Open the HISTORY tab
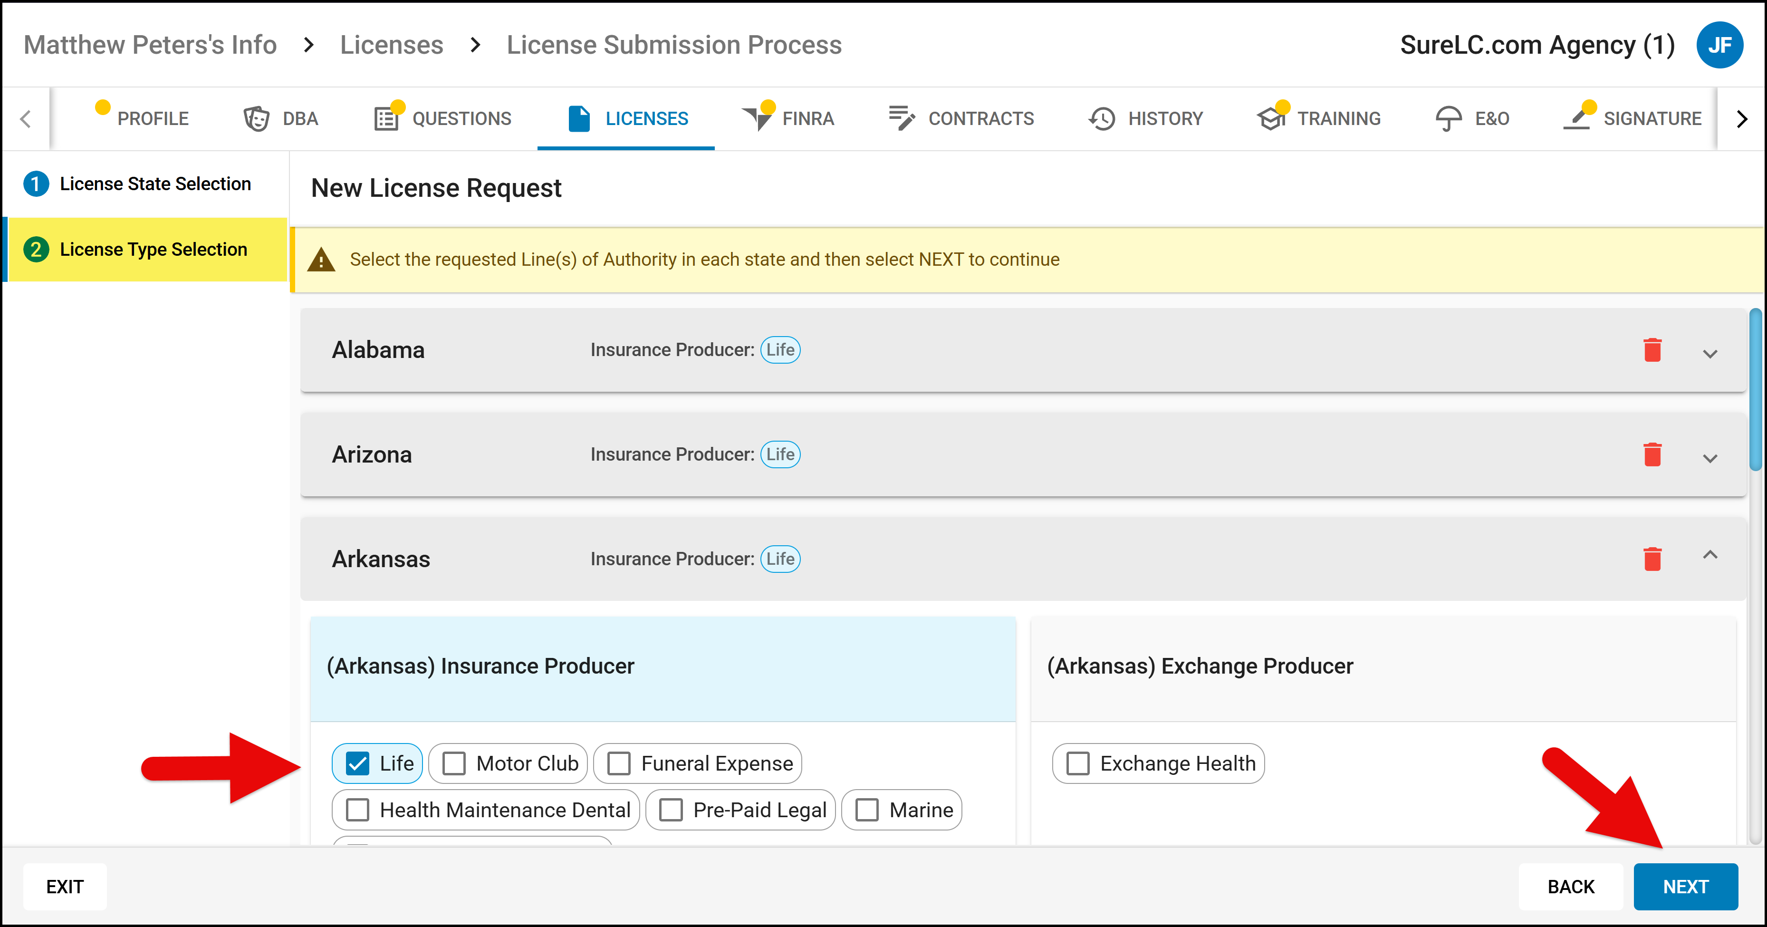 coord(1146,119)
